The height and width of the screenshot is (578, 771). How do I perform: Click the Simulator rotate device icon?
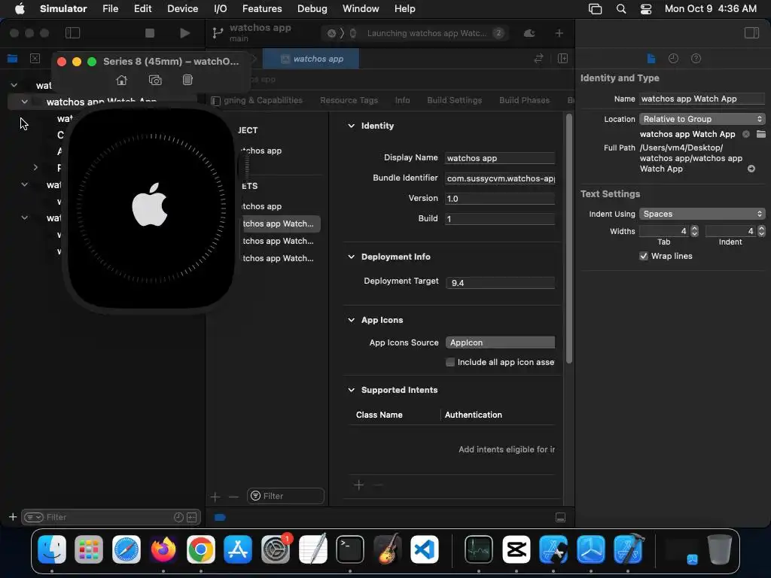pyautogui.click(x=187, y=80)
